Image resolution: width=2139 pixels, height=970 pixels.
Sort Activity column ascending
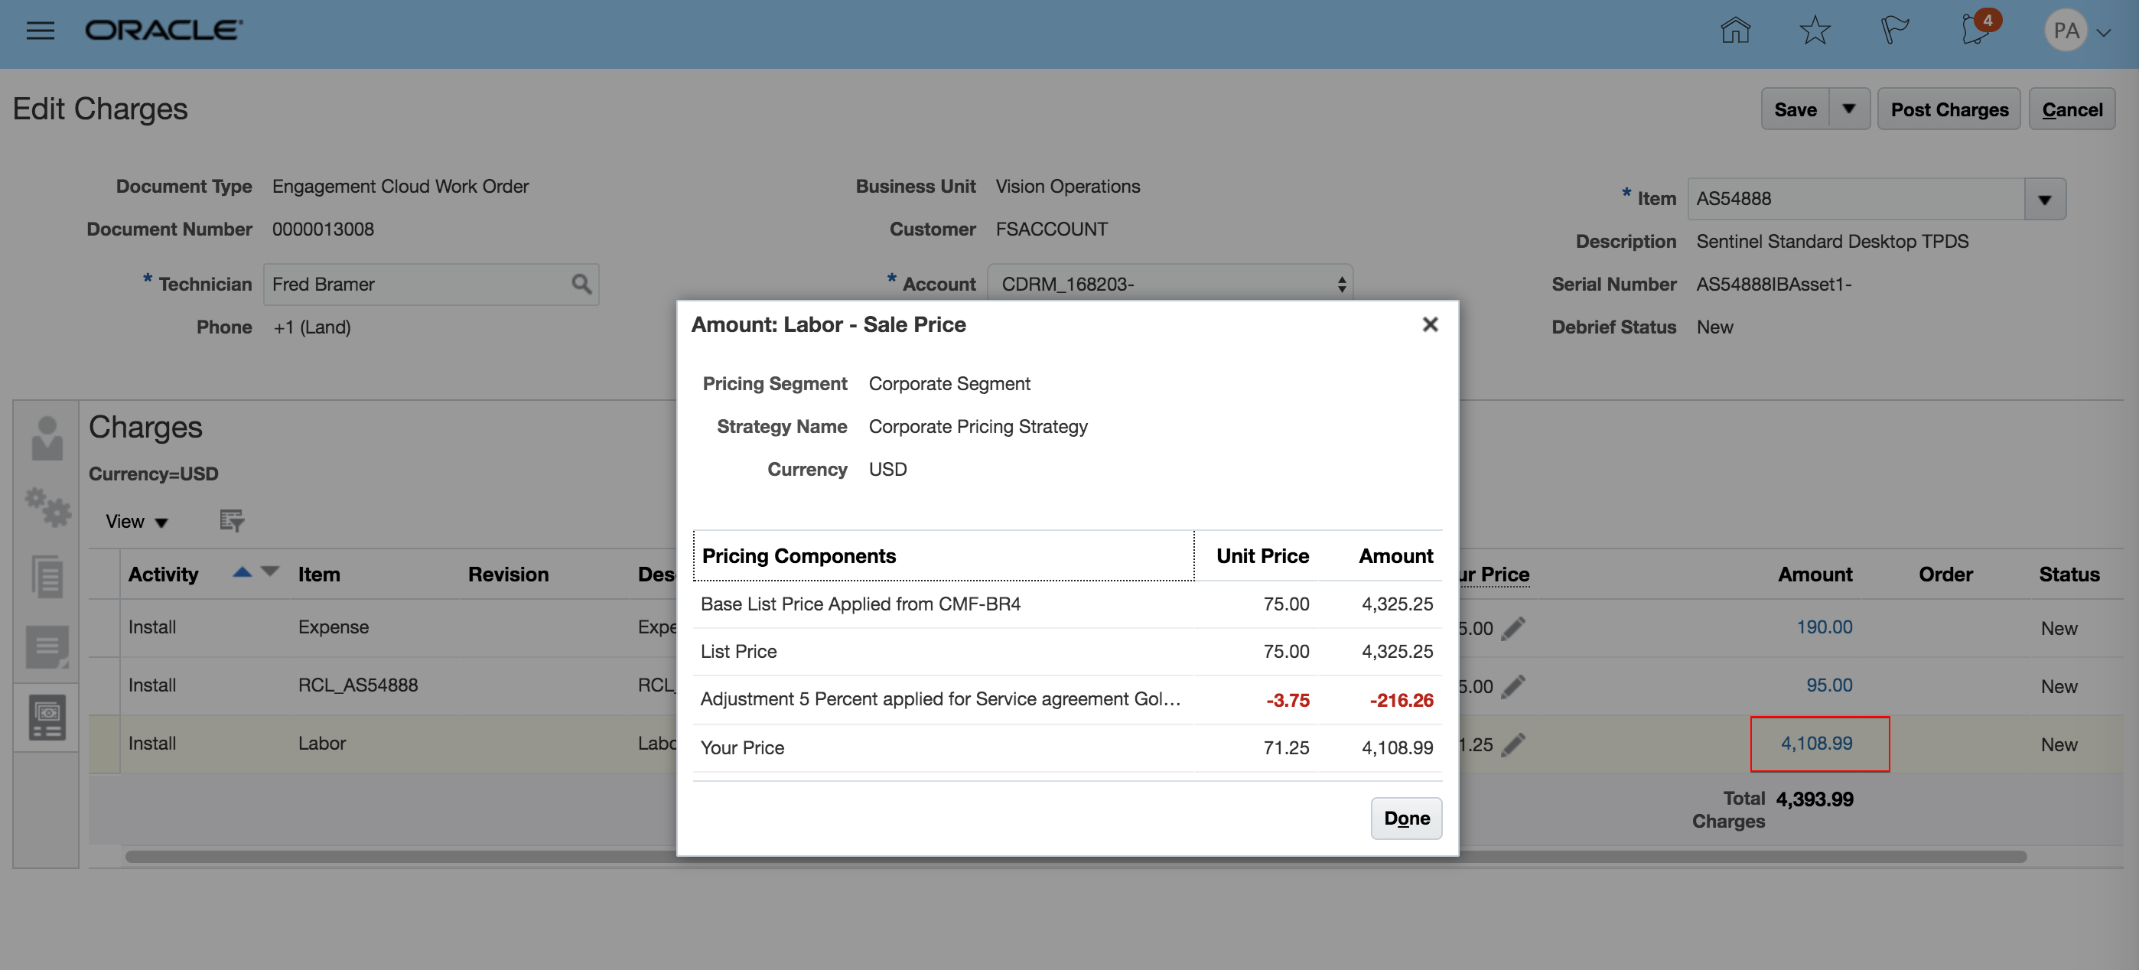[242, 571]
